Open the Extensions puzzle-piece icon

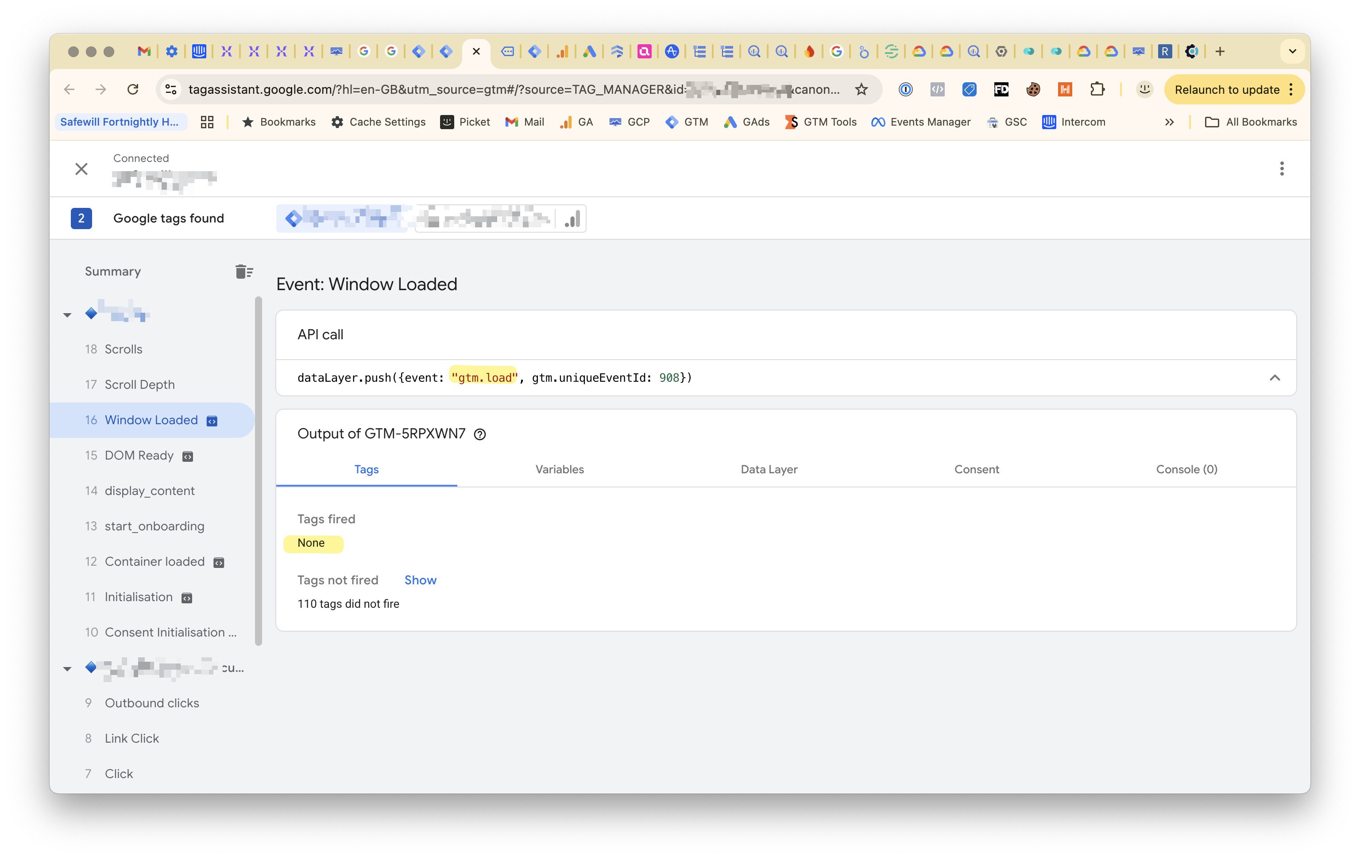[1097, 89]
